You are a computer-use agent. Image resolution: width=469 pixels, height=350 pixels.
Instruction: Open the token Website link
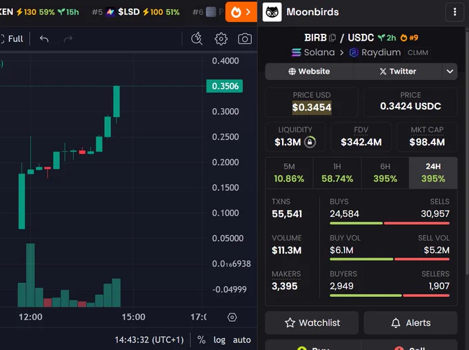[x=309, y=72]
